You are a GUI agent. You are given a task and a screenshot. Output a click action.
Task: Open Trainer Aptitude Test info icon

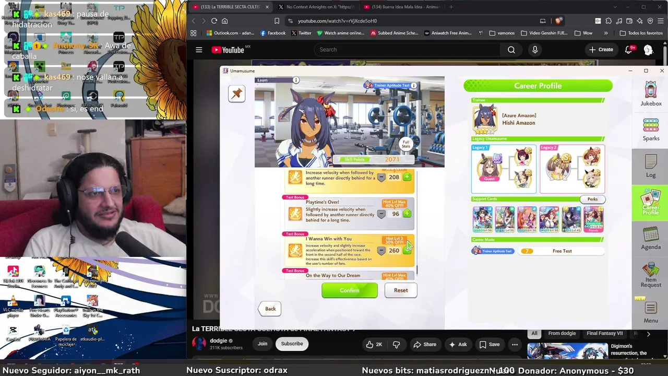click(414, 85)
